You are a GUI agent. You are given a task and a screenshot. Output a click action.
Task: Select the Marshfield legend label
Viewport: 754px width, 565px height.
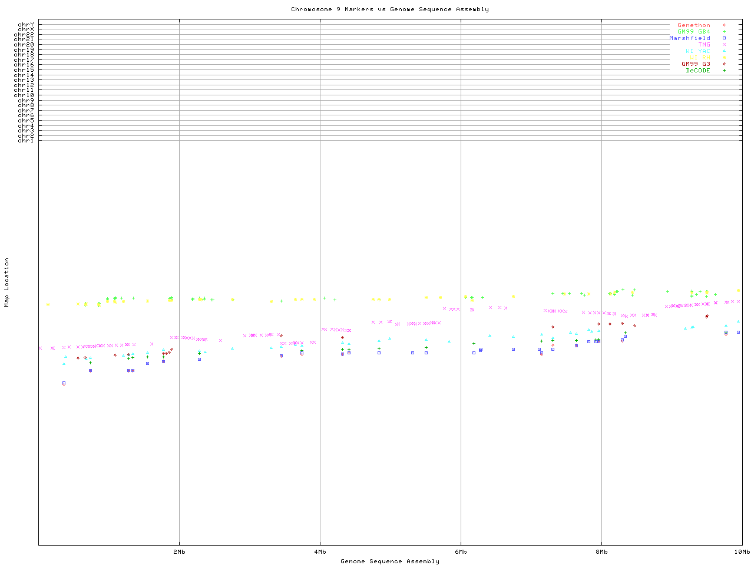point(689,38)
